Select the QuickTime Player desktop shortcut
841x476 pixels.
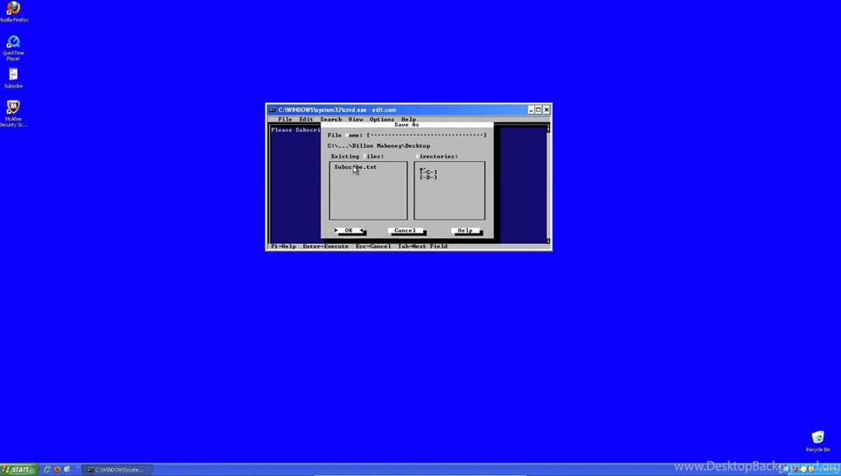click(13, 43)
